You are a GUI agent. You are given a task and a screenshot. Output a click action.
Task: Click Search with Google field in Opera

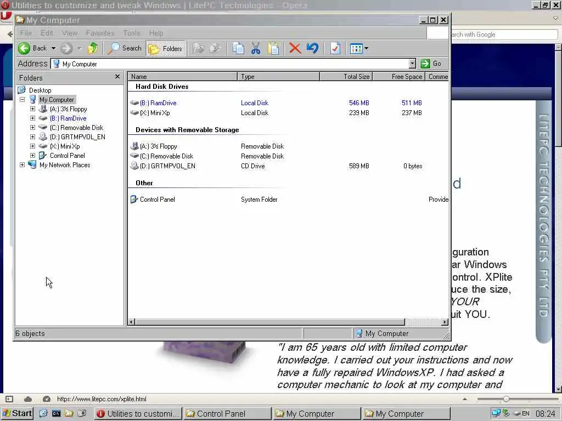pos(504,35)
